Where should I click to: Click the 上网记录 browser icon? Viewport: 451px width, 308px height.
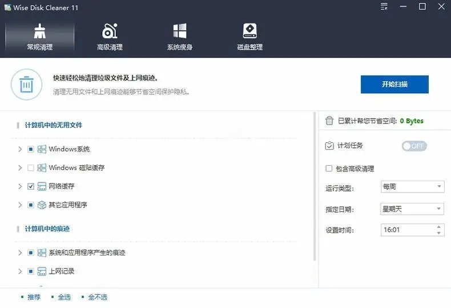coord(42,271)
